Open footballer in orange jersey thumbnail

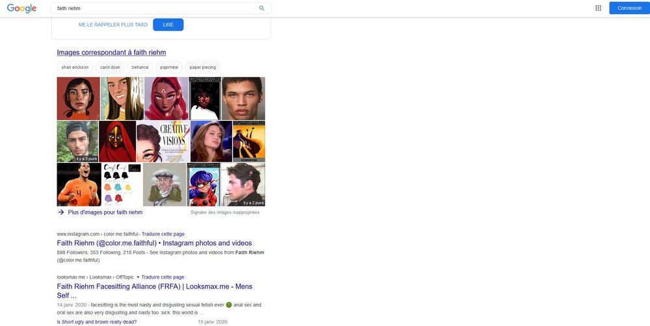pyautogui.click(x=79, y=184)
